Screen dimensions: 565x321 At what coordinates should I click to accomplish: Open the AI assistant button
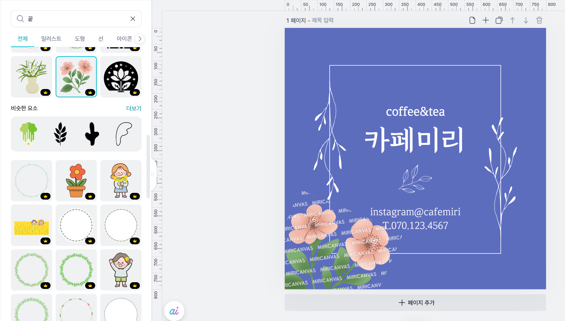click(x=174, y=311)
